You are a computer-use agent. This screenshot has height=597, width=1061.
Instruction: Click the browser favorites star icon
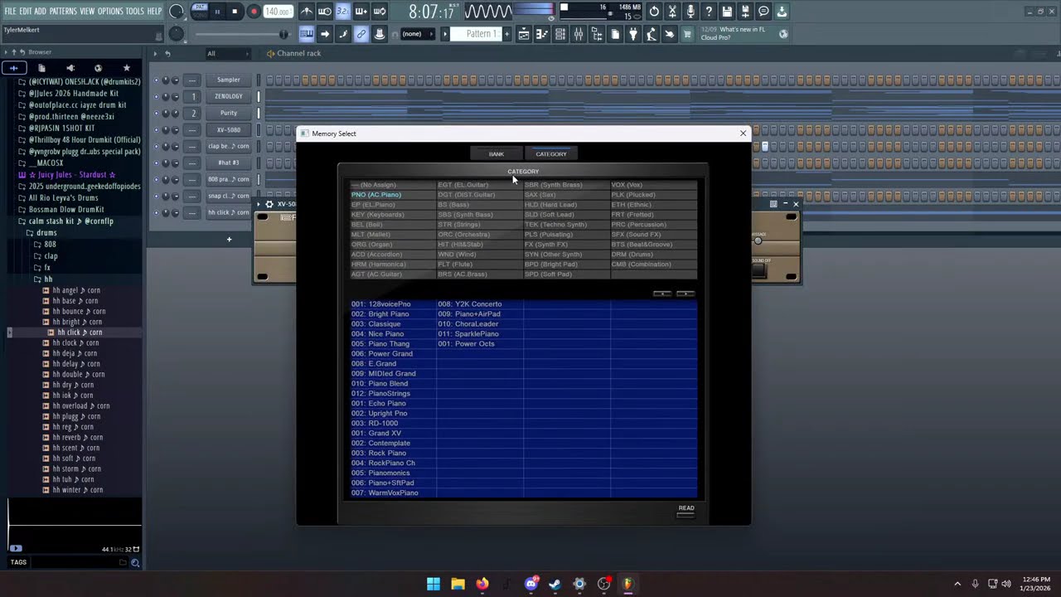[x=126, y=68]
